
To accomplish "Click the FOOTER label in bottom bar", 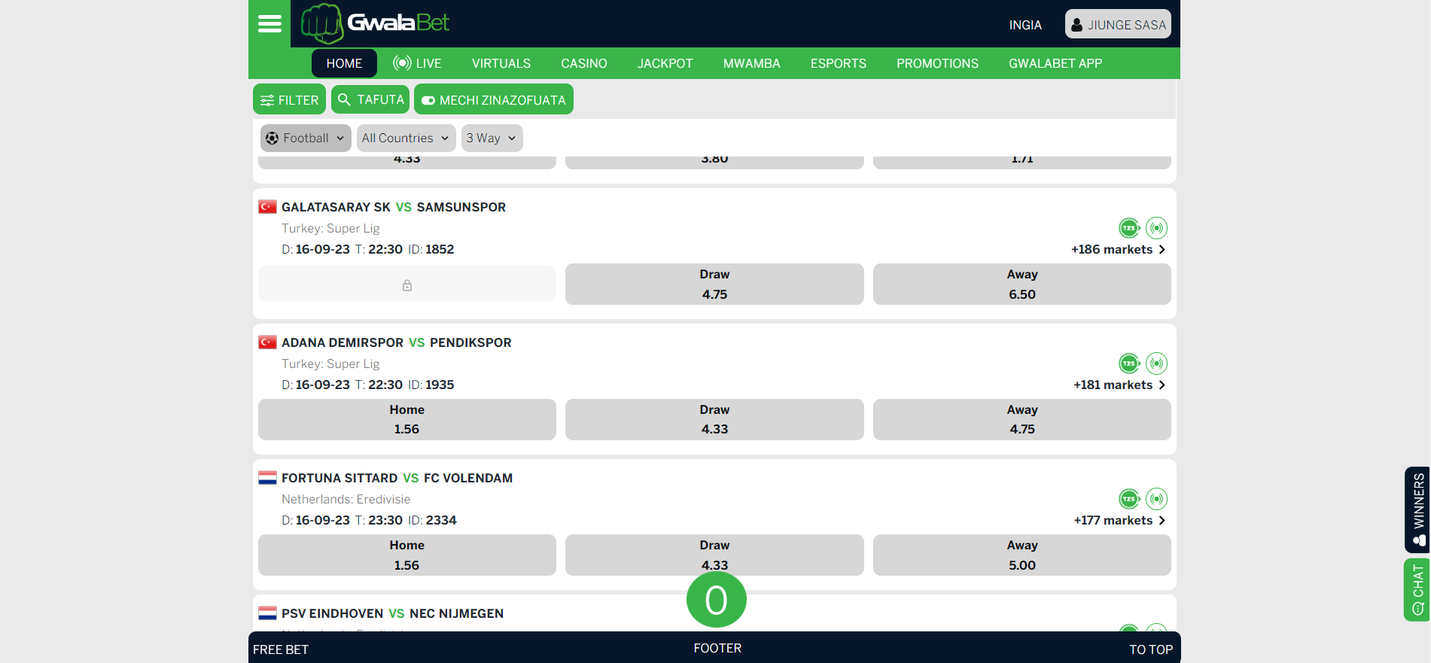I will (717, 648).
